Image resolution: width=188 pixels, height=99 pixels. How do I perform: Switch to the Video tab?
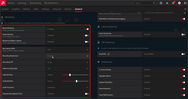tap(36, 9)
